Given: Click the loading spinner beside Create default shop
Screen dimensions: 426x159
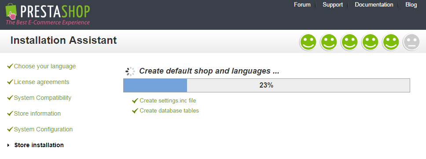Looking at the screenshot, I should click(130, 71).
